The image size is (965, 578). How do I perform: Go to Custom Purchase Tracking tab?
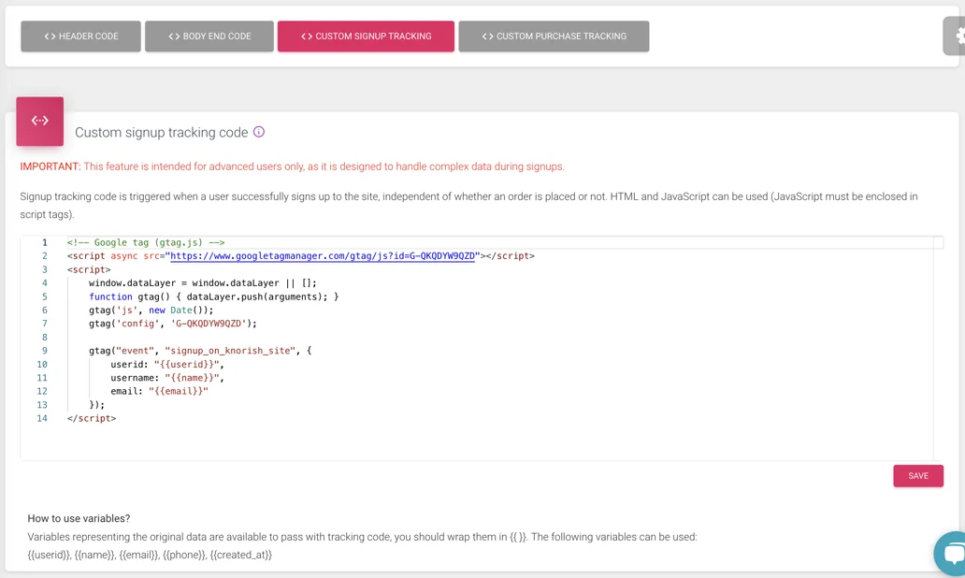point(554,36)
